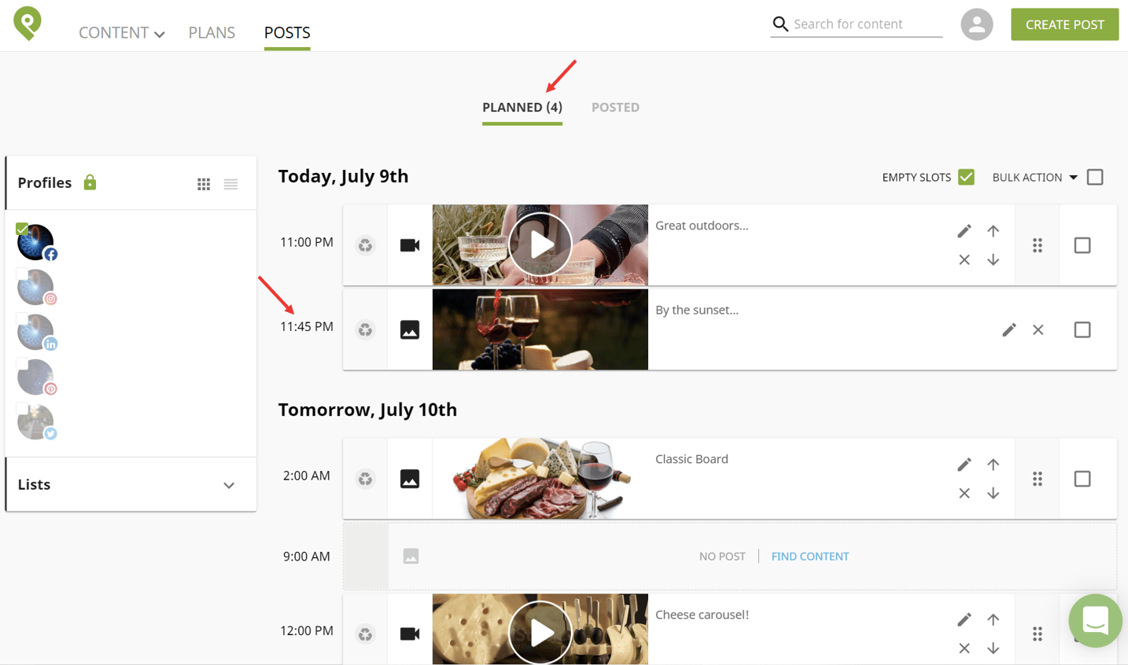Open the Content dropdown menu
Image resolution: width=1128 pixels, height=665 pixels.
click(121, 33)
